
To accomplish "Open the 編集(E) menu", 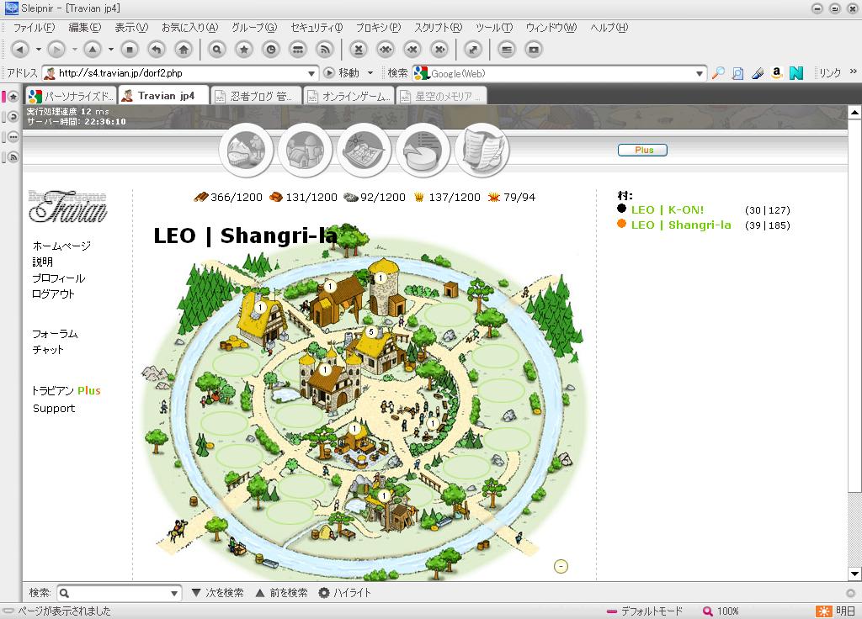I will (85, 28).
